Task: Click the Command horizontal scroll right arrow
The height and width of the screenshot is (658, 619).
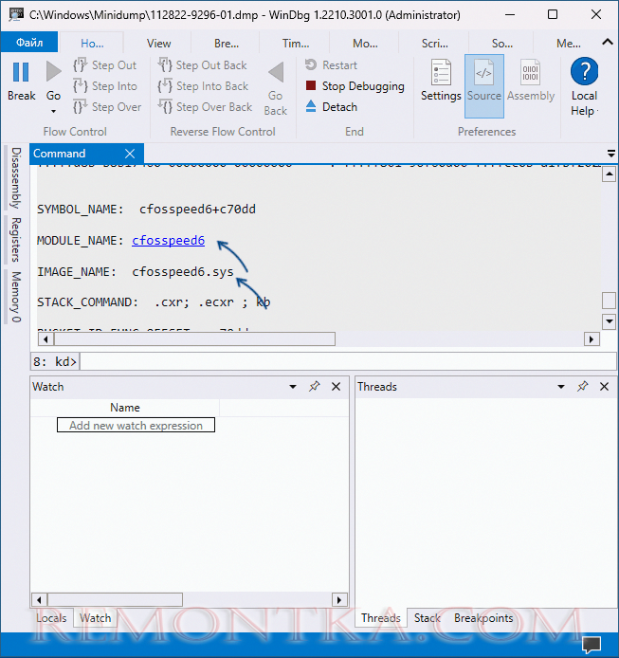Action: (x=592, y=339)
